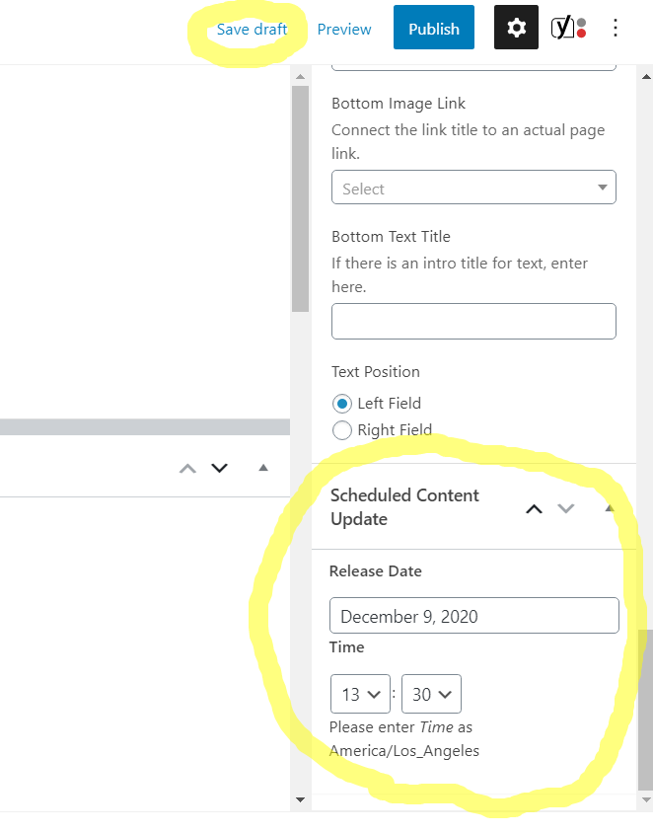
Task: Move Scheduled Content Update panel down
Action: [565, 509]
